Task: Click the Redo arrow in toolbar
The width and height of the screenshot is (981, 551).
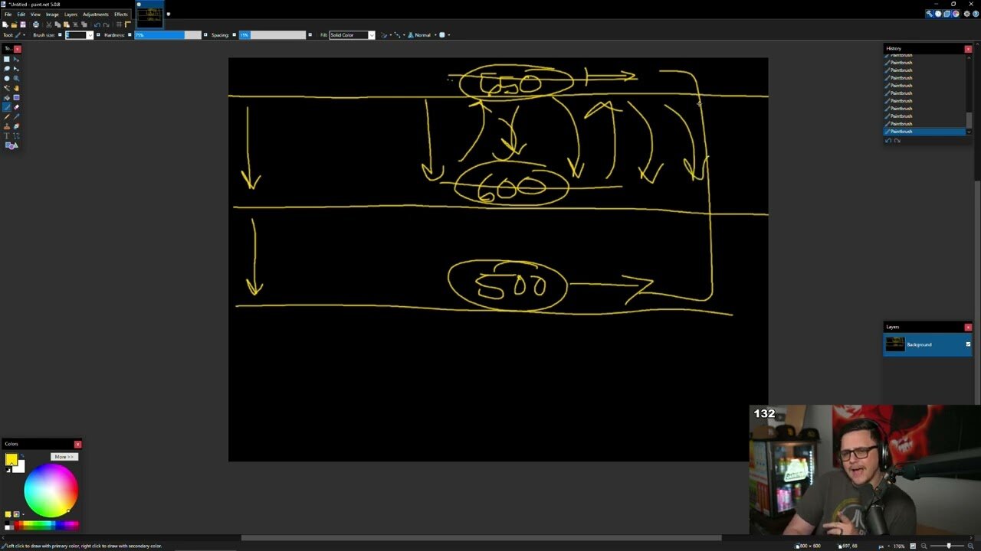Action: pos(106,24)
